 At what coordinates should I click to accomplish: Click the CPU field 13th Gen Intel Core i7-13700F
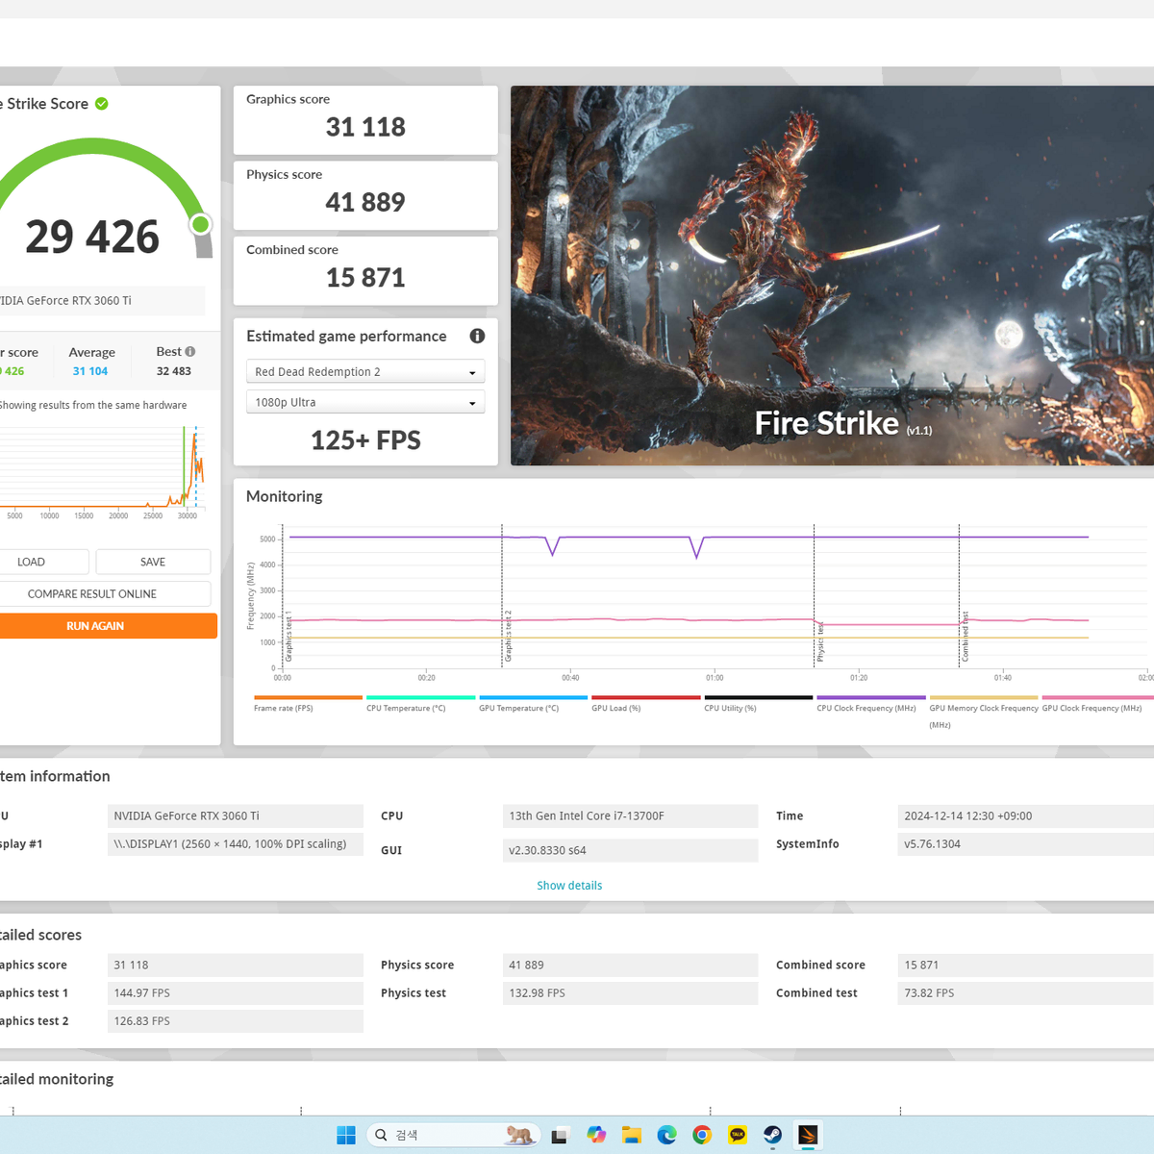[x=630, y=815]
